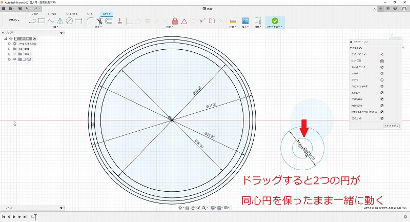This screenshot has width=410, height=222.
Task: Apply the Tangent constraint
Action: click(x=138, y=21)
